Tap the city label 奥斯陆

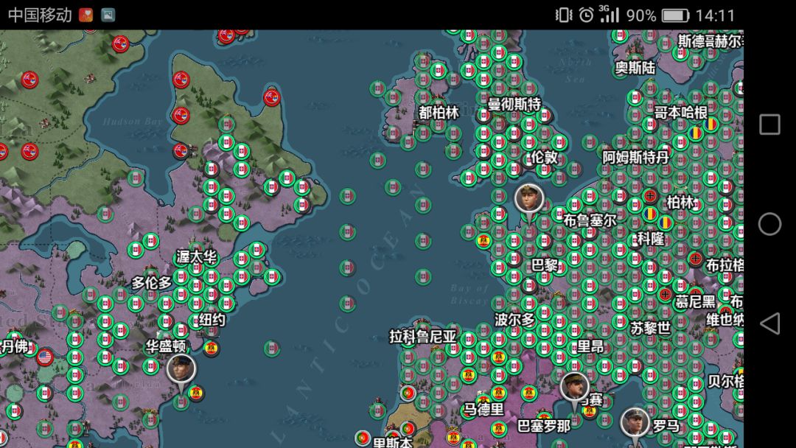[635, 68]
